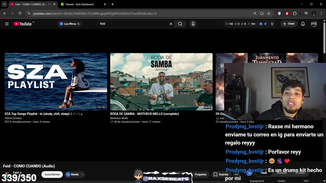Expand the Remix dropdown arrow

(x=83, y=175)
